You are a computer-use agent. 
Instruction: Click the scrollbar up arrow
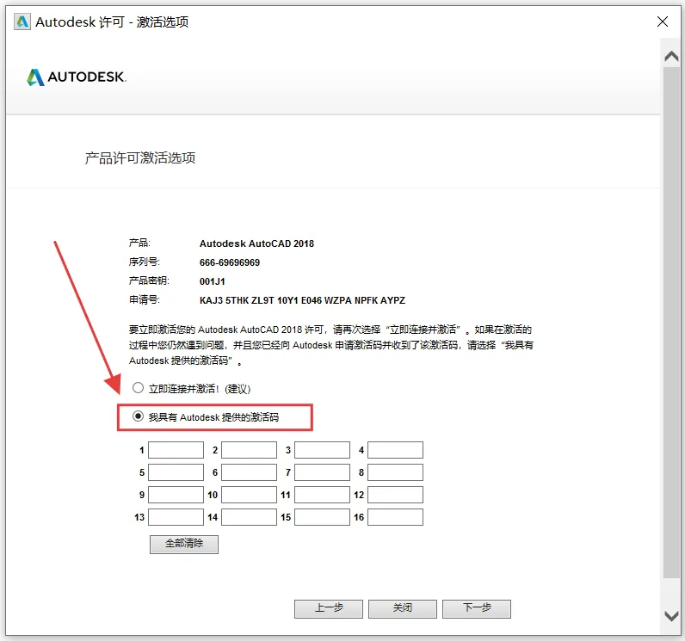[x=671, y=56]
